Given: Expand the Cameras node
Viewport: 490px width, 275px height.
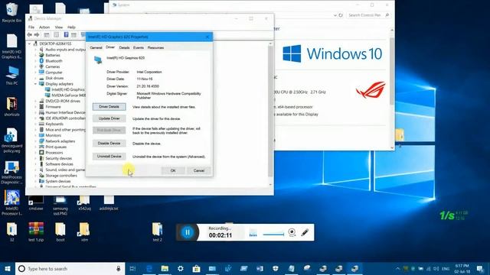Looking at the screenshot, I should pyautogui.click(x=36, y=66).
